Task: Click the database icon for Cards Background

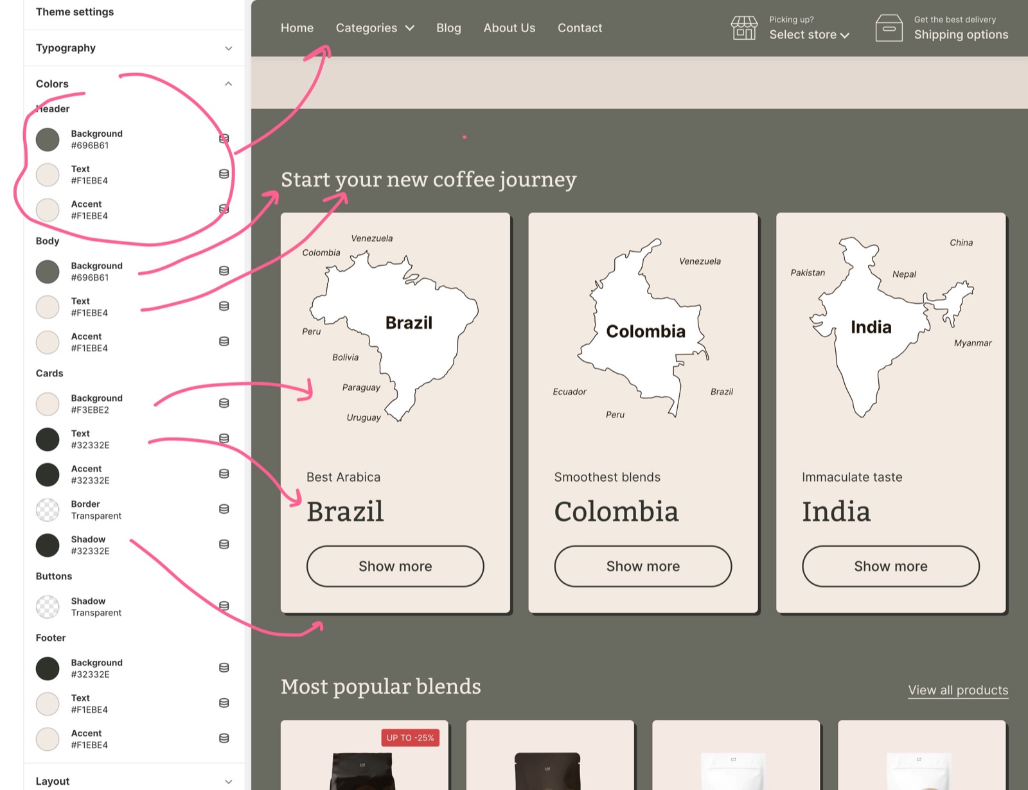Action: [x=224, y=403]
